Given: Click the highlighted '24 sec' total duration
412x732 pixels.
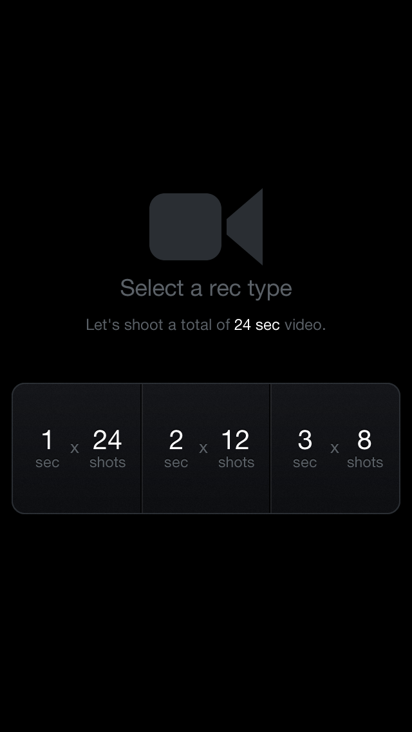Looking at the screenshot, I should pos(257,325).
